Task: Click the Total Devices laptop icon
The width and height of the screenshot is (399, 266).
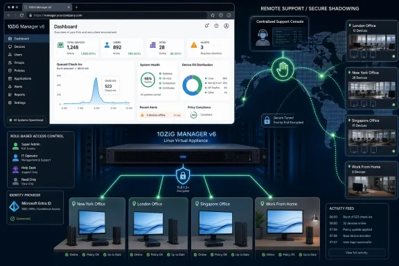Action: tap(60, 45)
